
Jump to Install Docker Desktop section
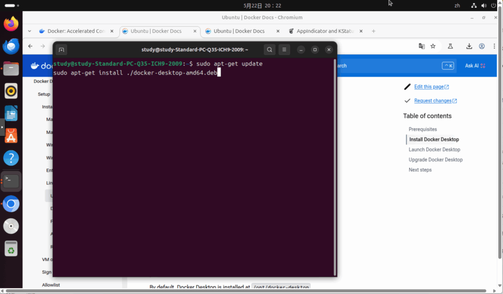point(434,140)
